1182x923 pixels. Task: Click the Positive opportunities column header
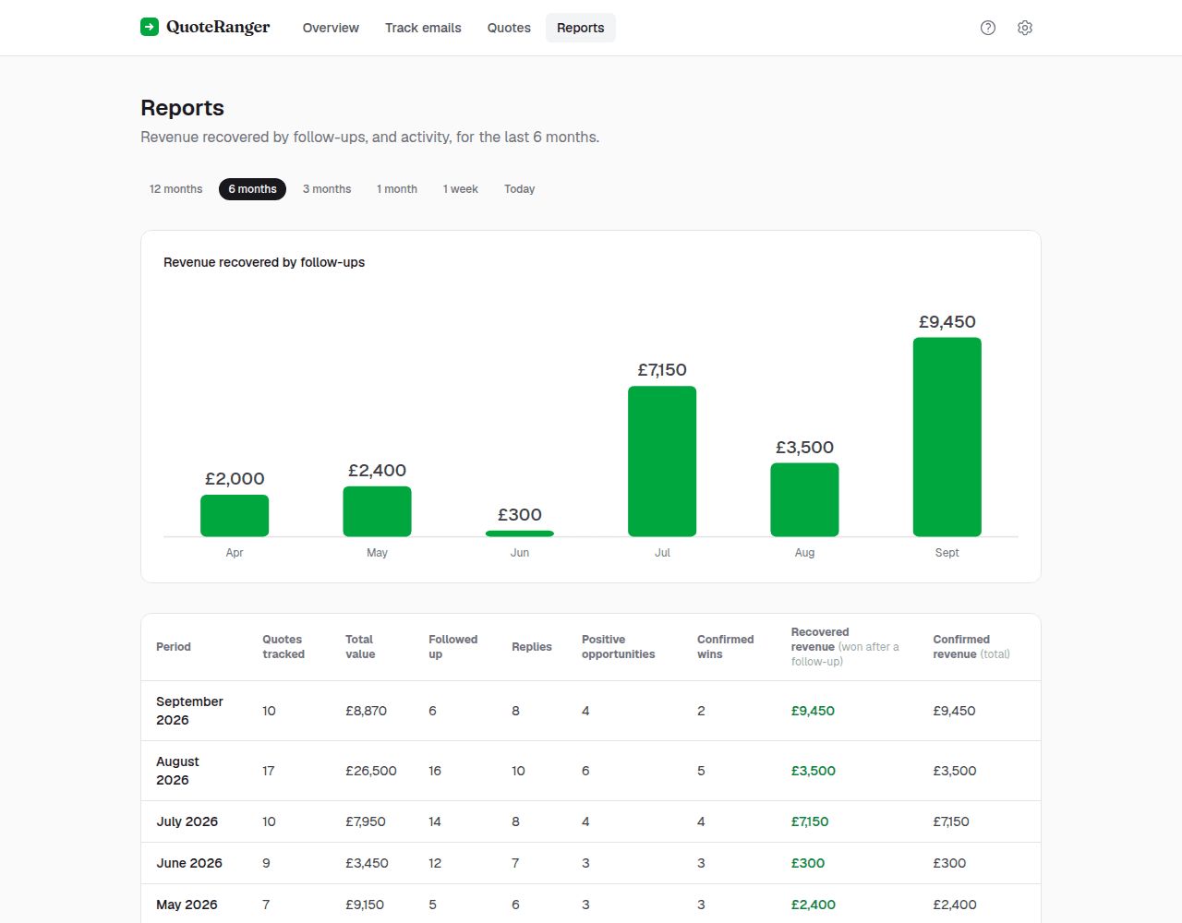click(618, 647)
